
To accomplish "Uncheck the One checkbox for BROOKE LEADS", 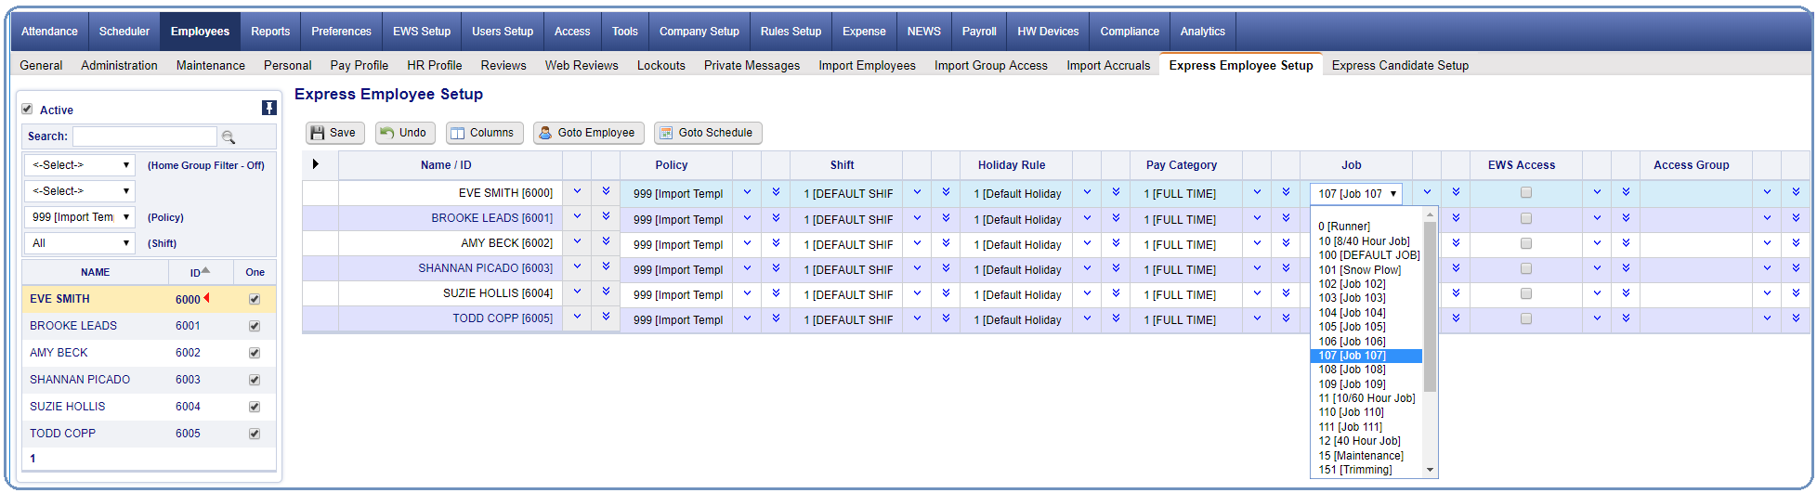I will tap(255, 326).
